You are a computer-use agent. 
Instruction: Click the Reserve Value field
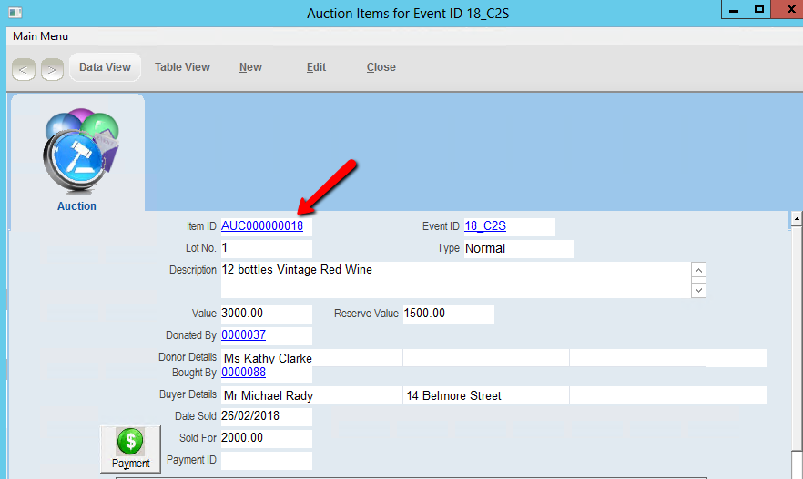448,314
